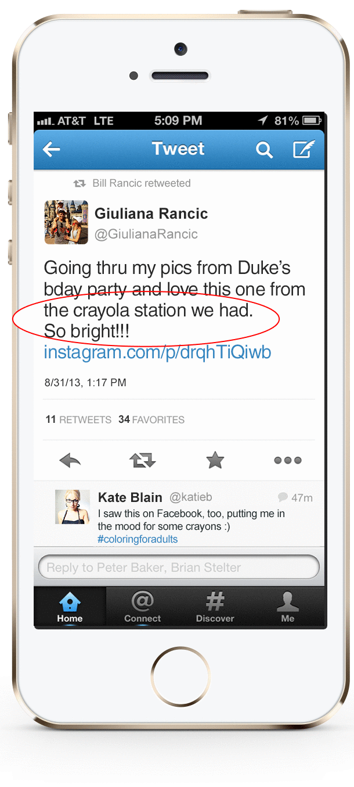This screenshot has width=354, height=787.
Task: View the 11 Retweets list
Action: tap(78, 419)
